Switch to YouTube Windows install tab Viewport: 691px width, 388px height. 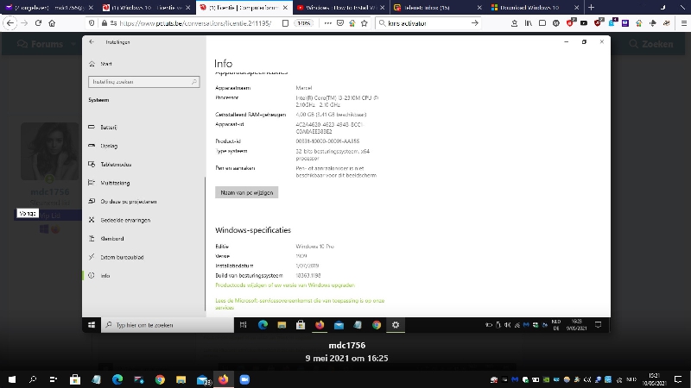point(337,7)
